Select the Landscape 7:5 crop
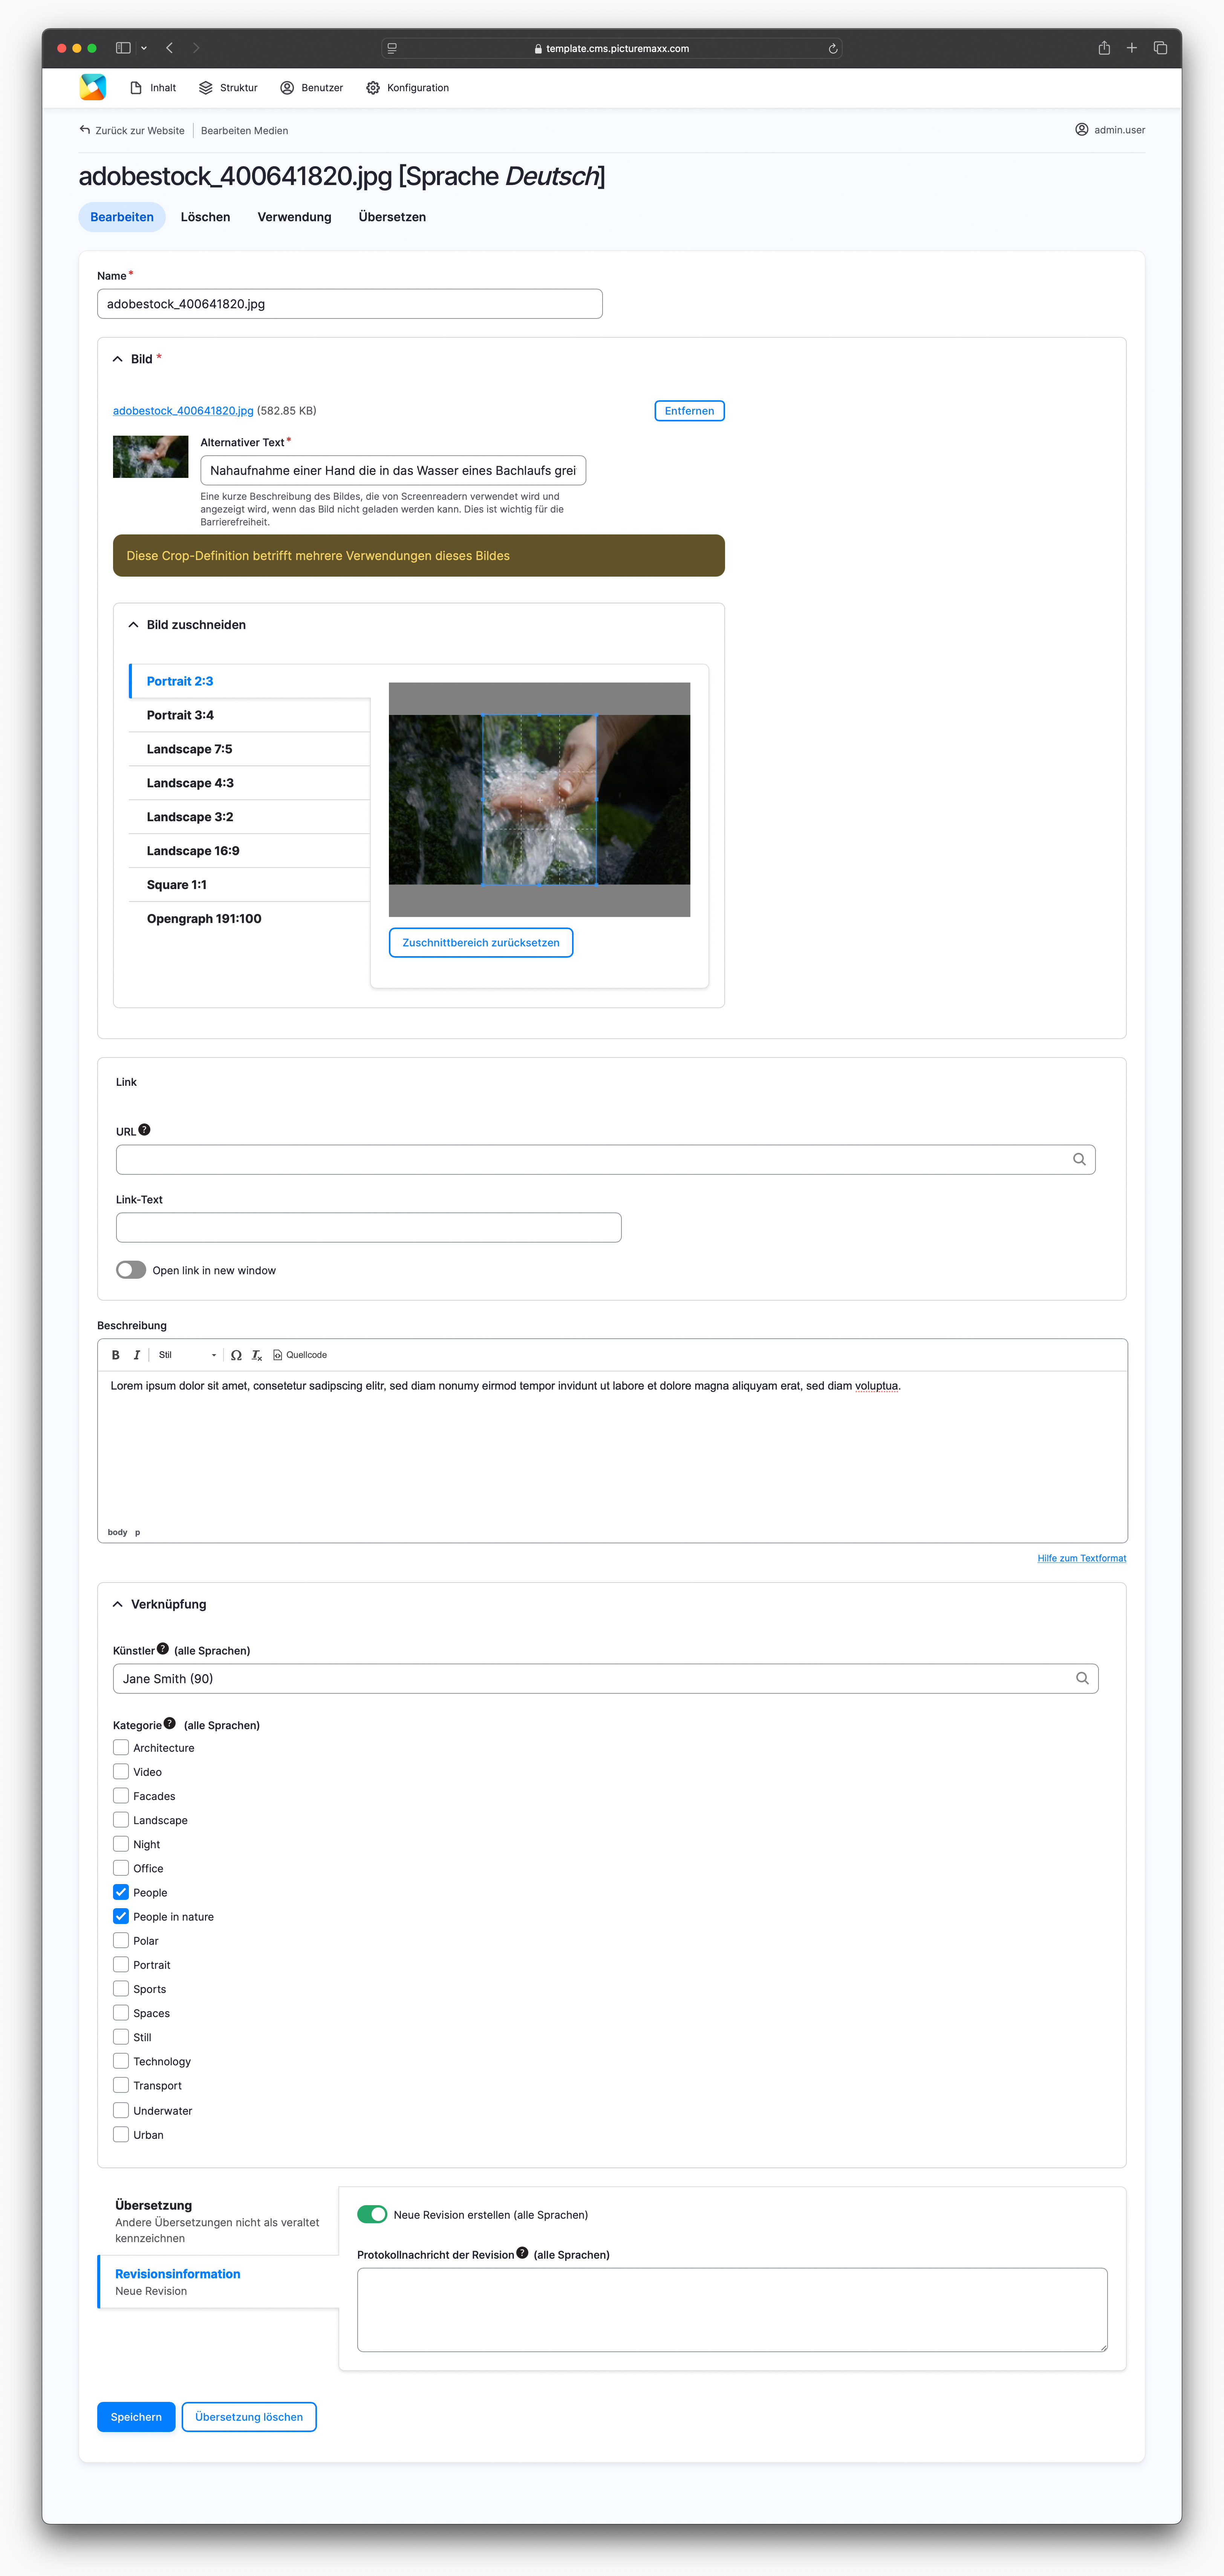1224x2576 pixels. tap(249, 749)
